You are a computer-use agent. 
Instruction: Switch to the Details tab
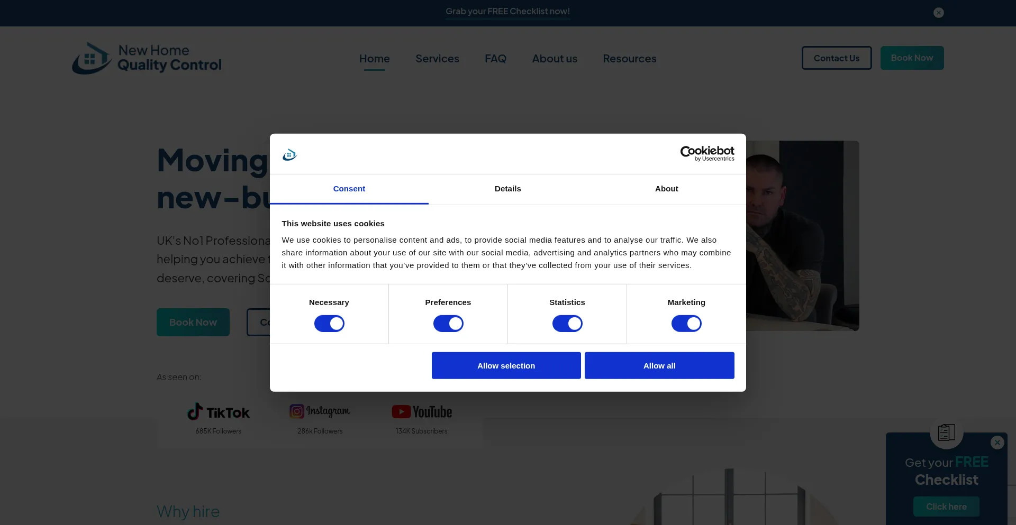point(508,189)
